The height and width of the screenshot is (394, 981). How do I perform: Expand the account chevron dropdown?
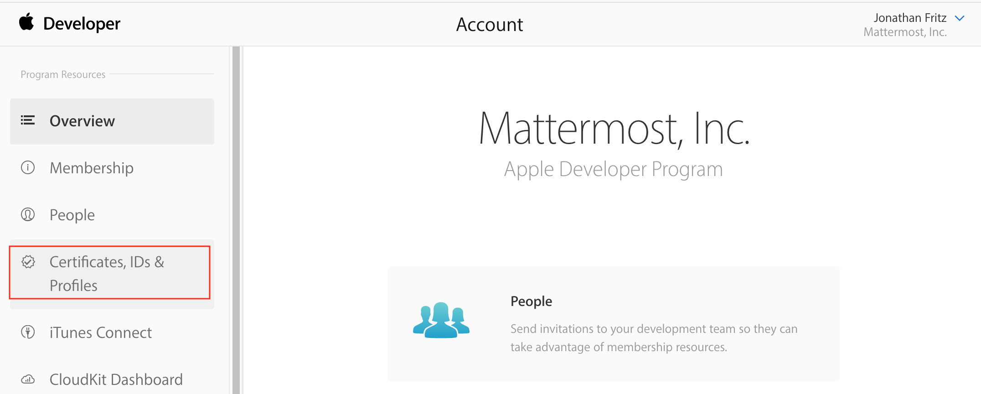960,18
